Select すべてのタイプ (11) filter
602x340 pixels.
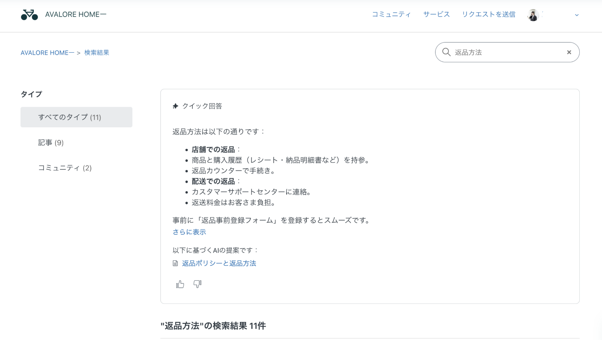(76, 117)
